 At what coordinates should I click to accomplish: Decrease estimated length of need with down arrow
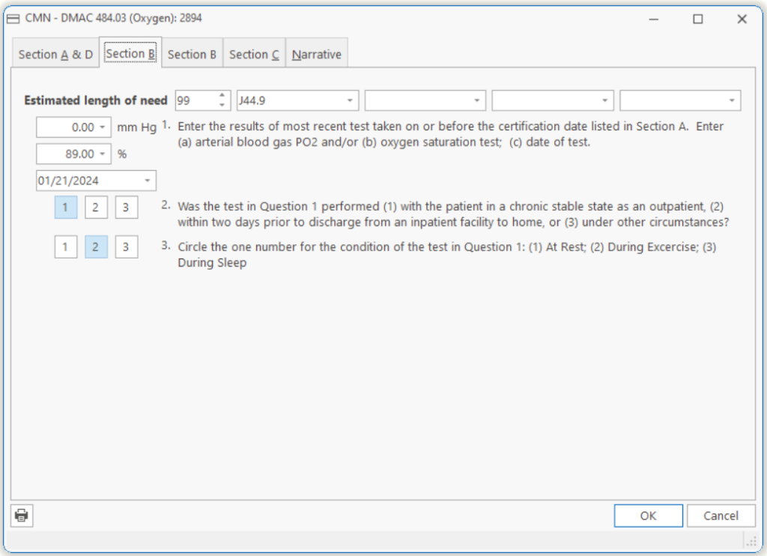[x=222, y=104]
